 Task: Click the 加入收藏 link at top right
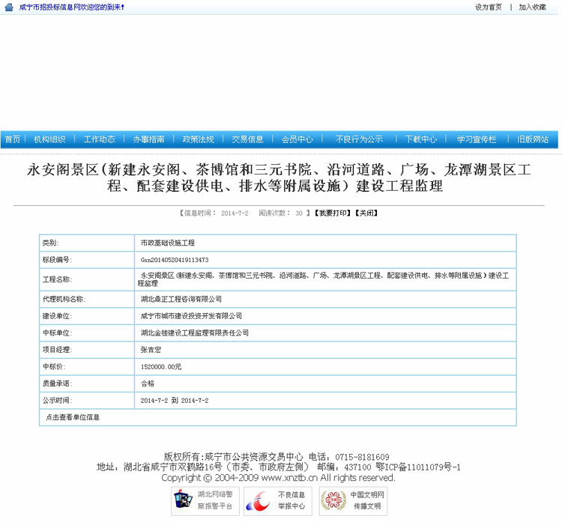[x=532, y=7]
